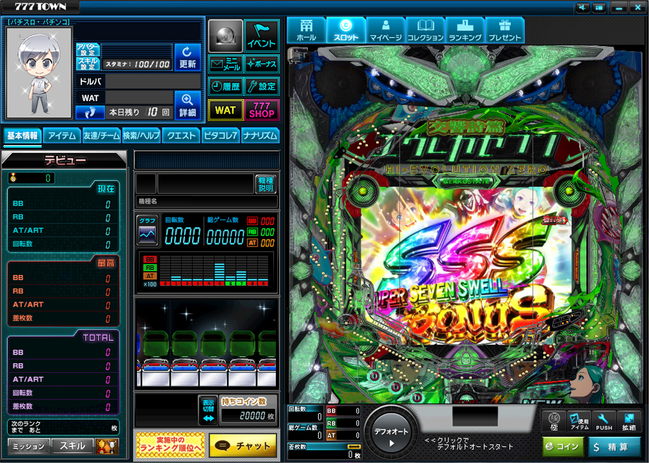This screenshot has height=463, width=649.
Task: Open アバター設定 avatar settings
Action: (88, 49)
